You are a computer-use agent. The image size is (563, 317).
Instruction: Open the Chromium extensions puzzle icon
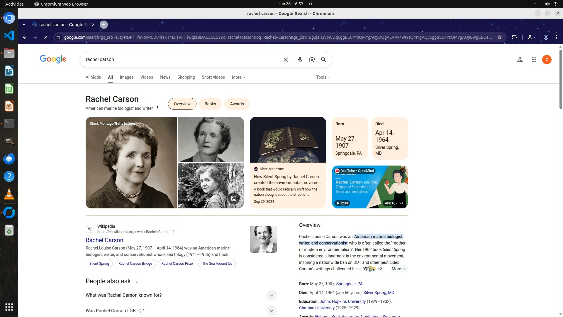coord(514,37)
